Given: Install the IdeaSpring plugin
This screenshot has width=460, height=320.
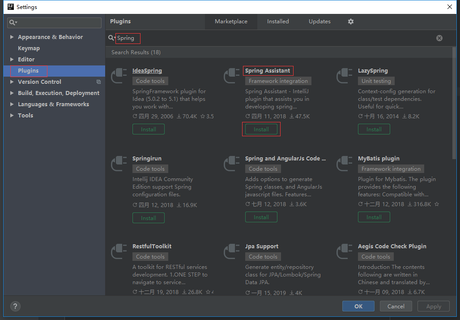Looking at the screenshot, I should coord(149,129).
